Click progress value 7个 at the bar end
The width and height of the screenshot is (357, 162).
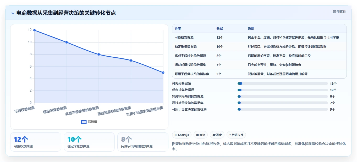[x=332, y=103]
